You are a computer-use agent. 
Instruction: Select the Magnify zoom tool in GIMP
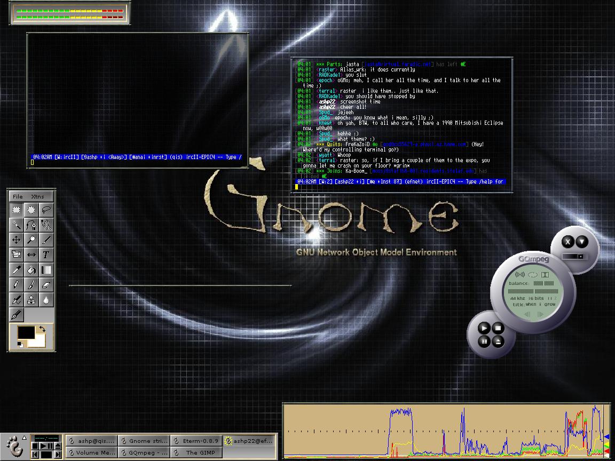(x=31, y=240)
